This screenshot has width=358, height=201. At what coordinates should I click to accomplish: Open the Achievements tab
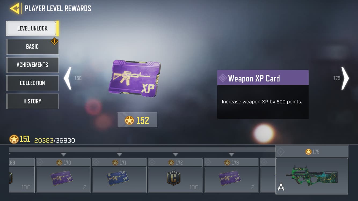pyautogui.click(x=32, y=65)
